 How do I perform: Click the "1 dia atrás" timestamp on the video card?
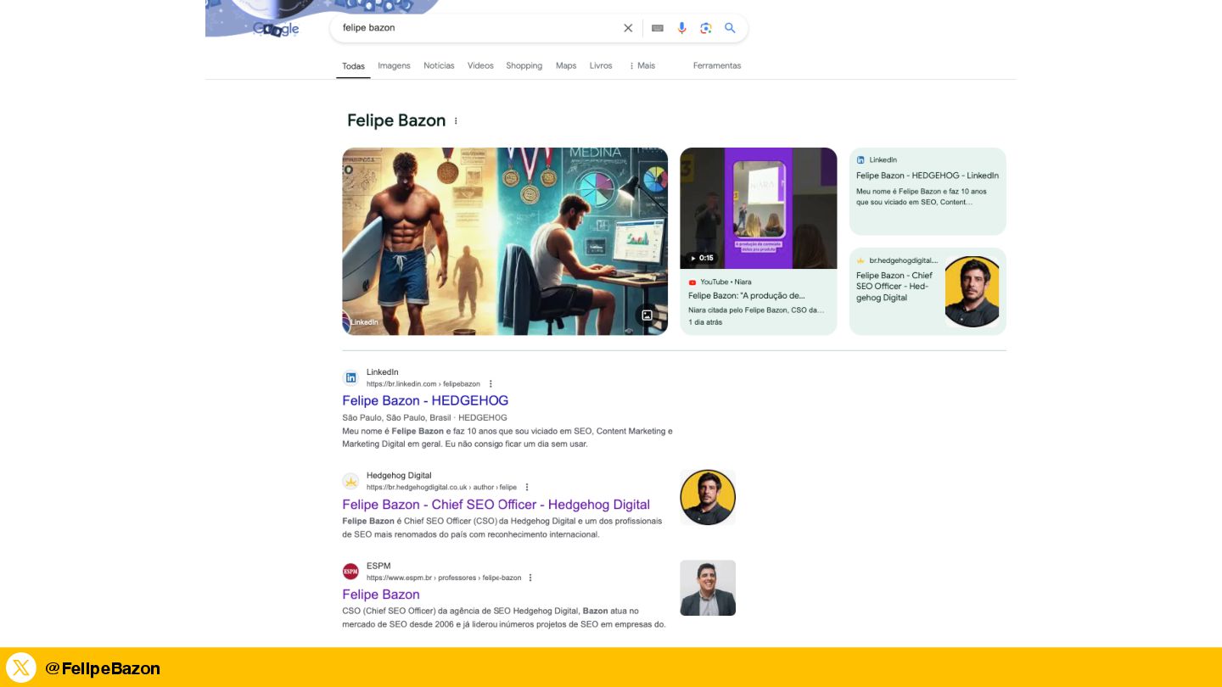click(x=705, y=322)
